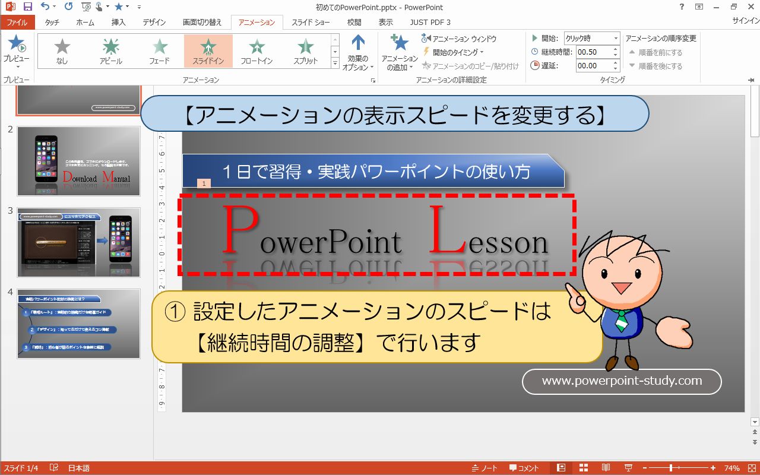Switch to Reading view icon
Image resolution: width=760 pixels, height=475 pixels.
tap(606, 468)
